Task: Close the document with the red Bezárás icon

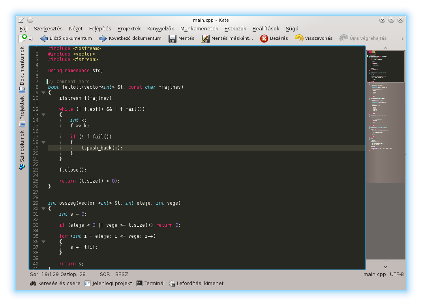Action: point(264,39)
